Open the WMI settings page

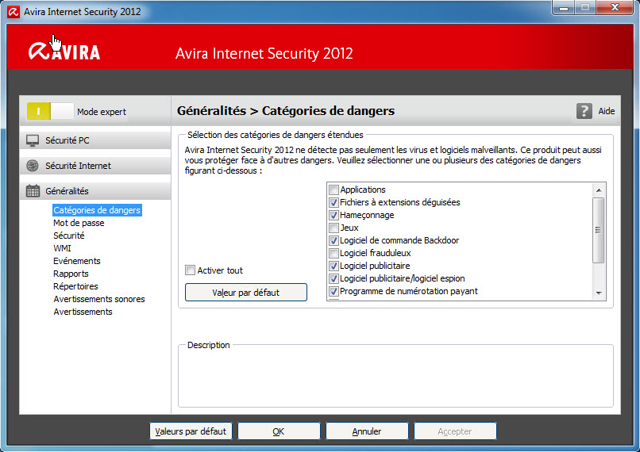[x=62, y=248]
